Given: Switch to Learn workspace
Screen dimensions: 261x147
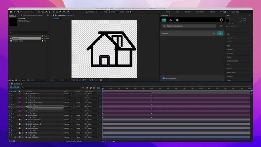Looking at the screenshot, I should 178,12.
